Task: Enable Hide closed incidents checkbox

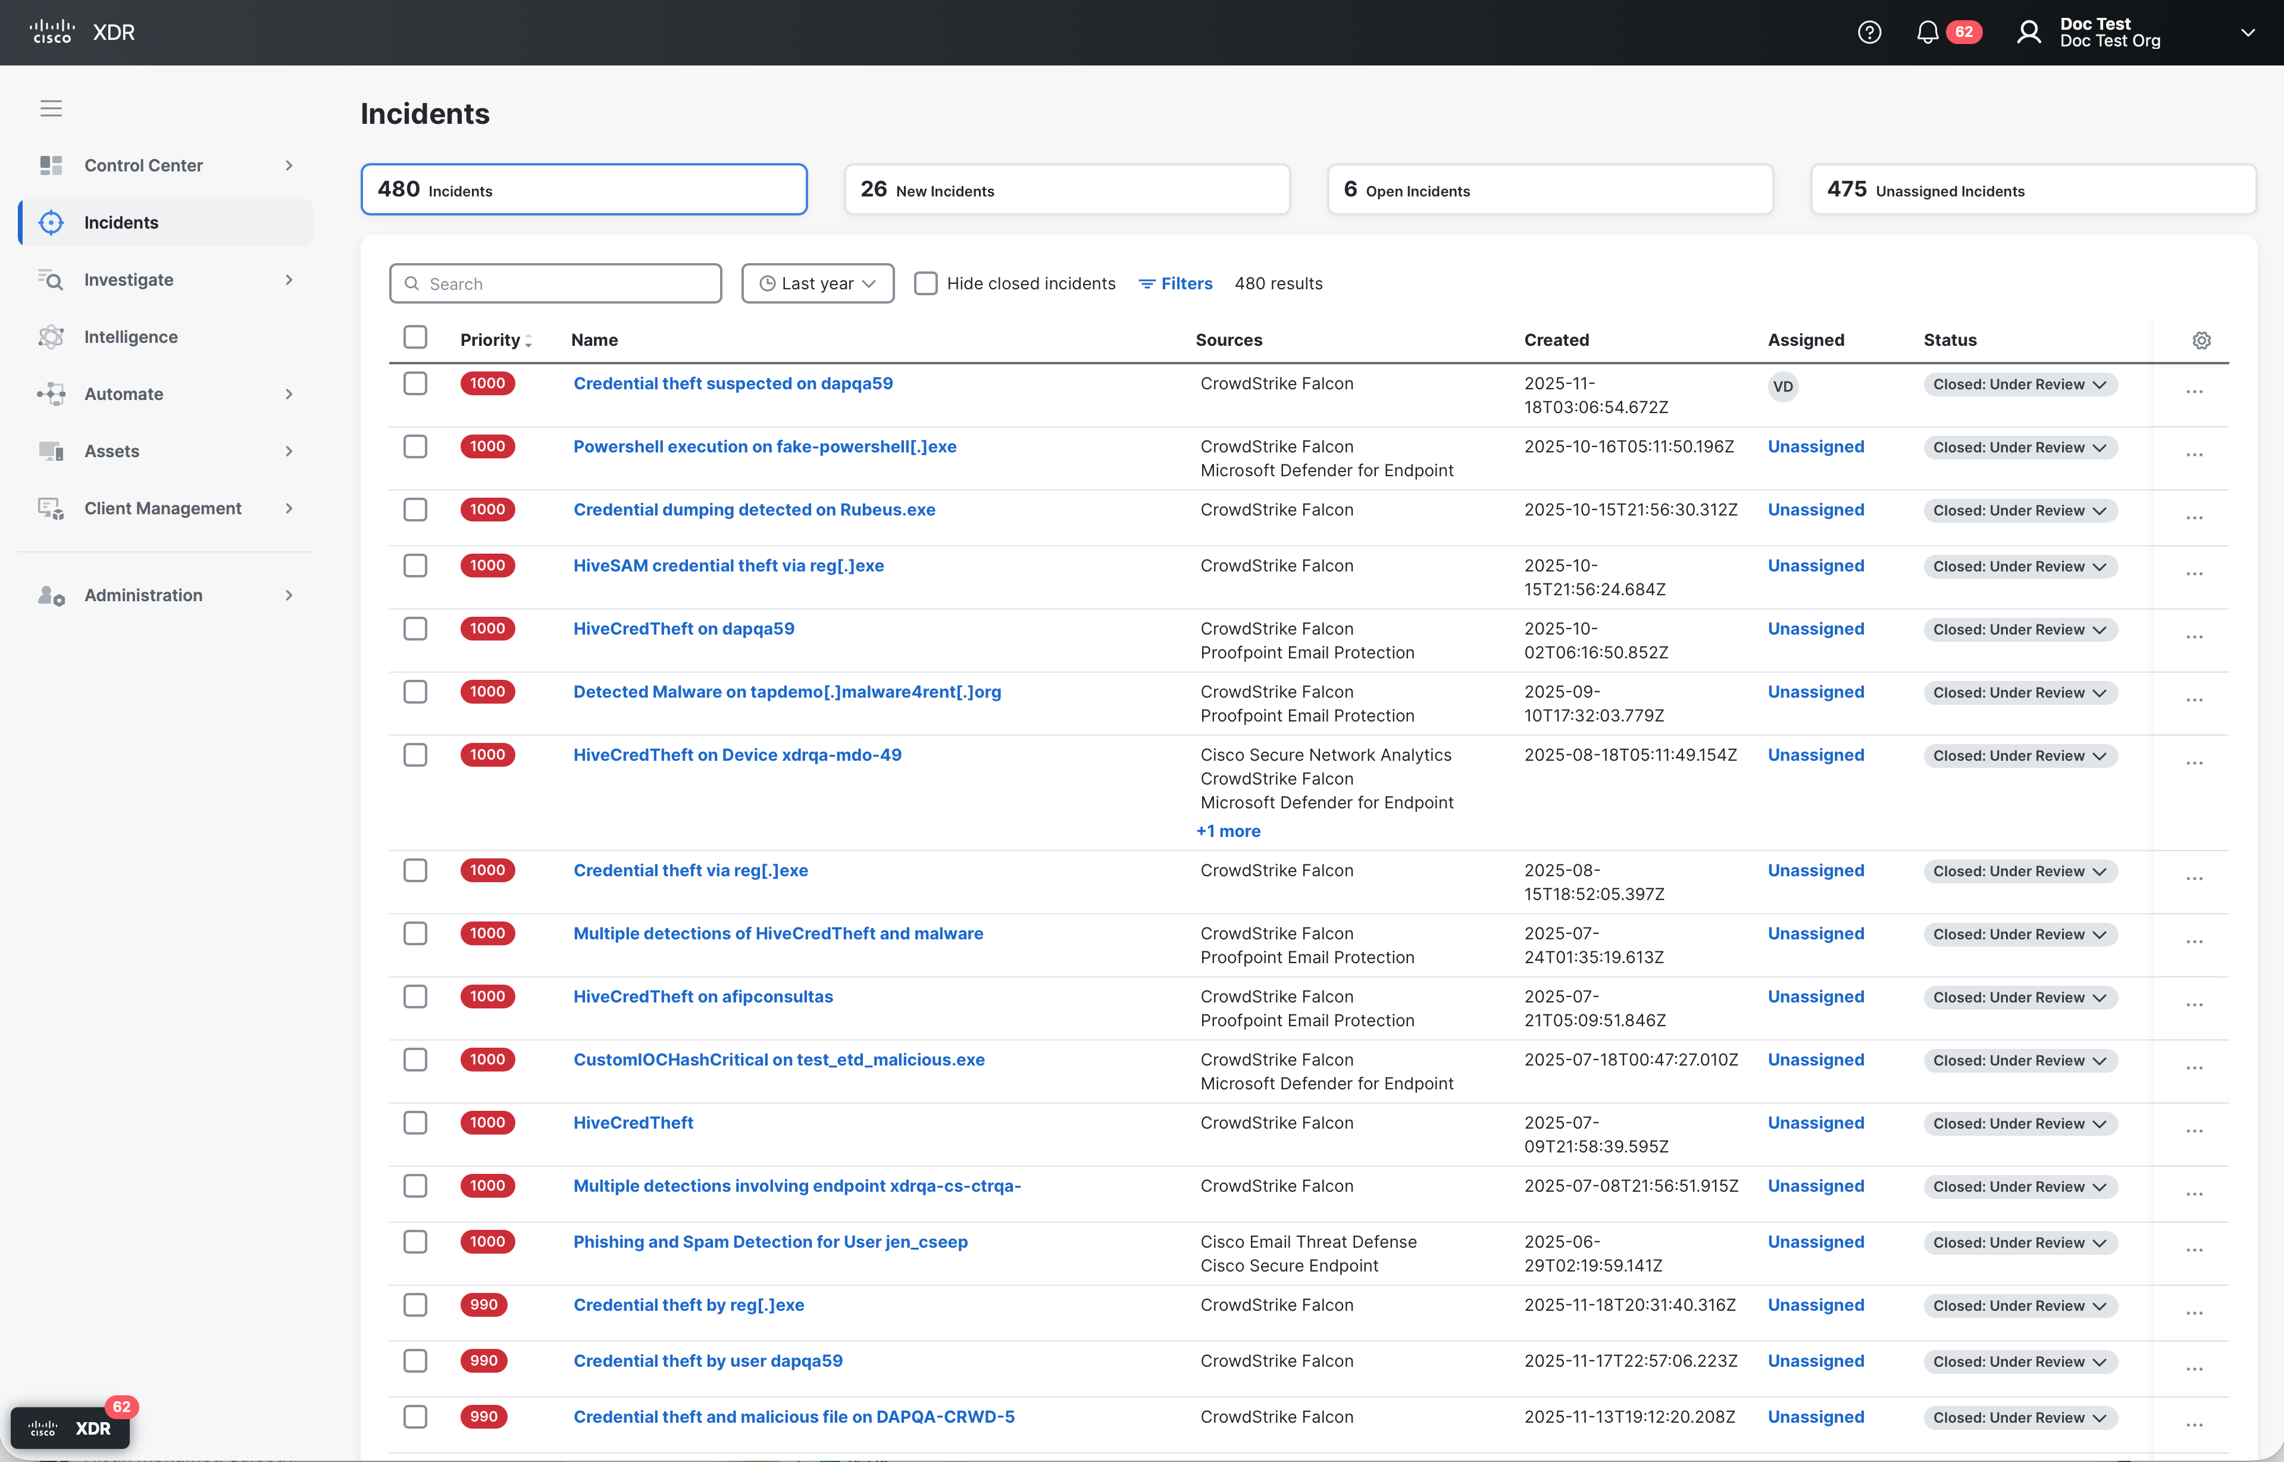Action: tap(925, 284)
